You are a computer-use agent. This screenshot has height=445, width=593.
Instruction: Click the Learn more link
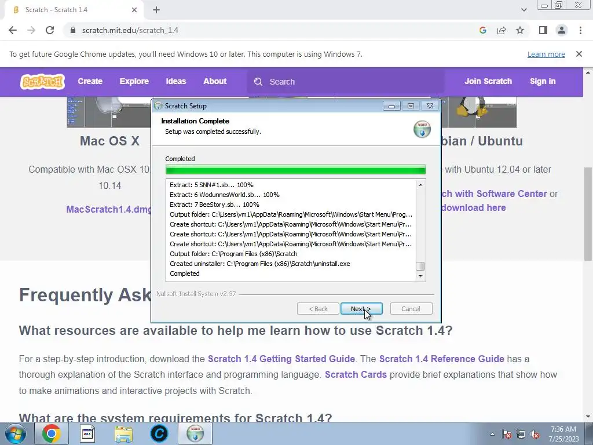(x=546, y=54)
